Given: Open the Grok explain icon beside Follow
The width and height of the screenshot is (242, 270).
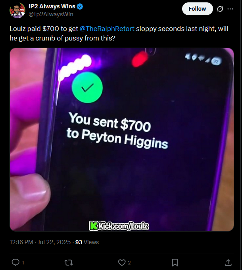Looking at the screenshot, I should pyautogui.click(x=220, y=9).
